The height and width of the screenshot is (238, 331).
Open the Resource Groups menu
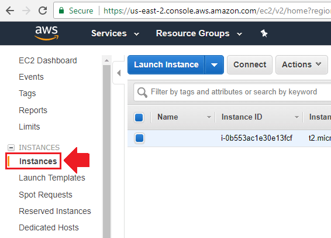tap(199, 33)
